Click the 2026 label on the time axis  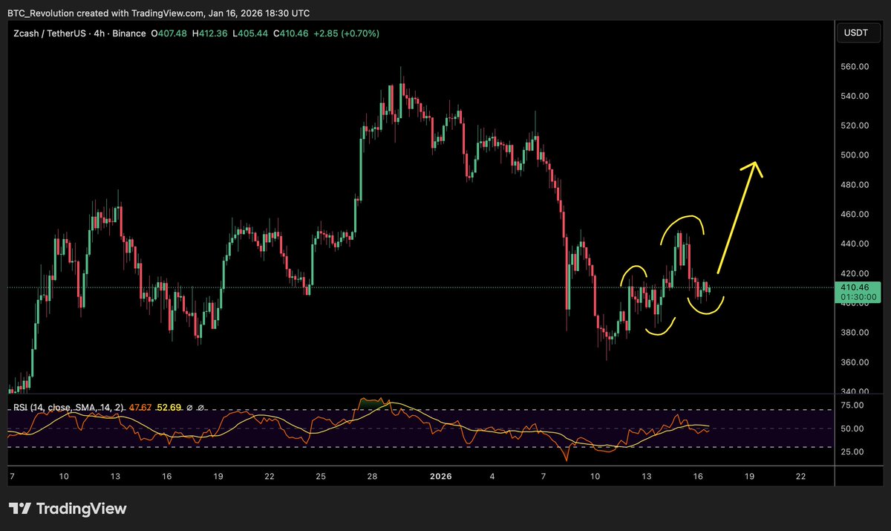(440, 476)
